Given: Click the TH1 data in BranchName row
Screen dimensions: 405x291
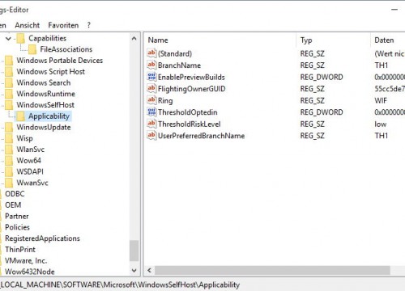Looking at the screenshot, I should tap(382, 65).
